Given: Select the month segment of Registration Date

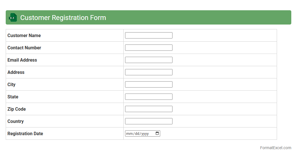Looking at the screenshot, I should pos(129,134).
